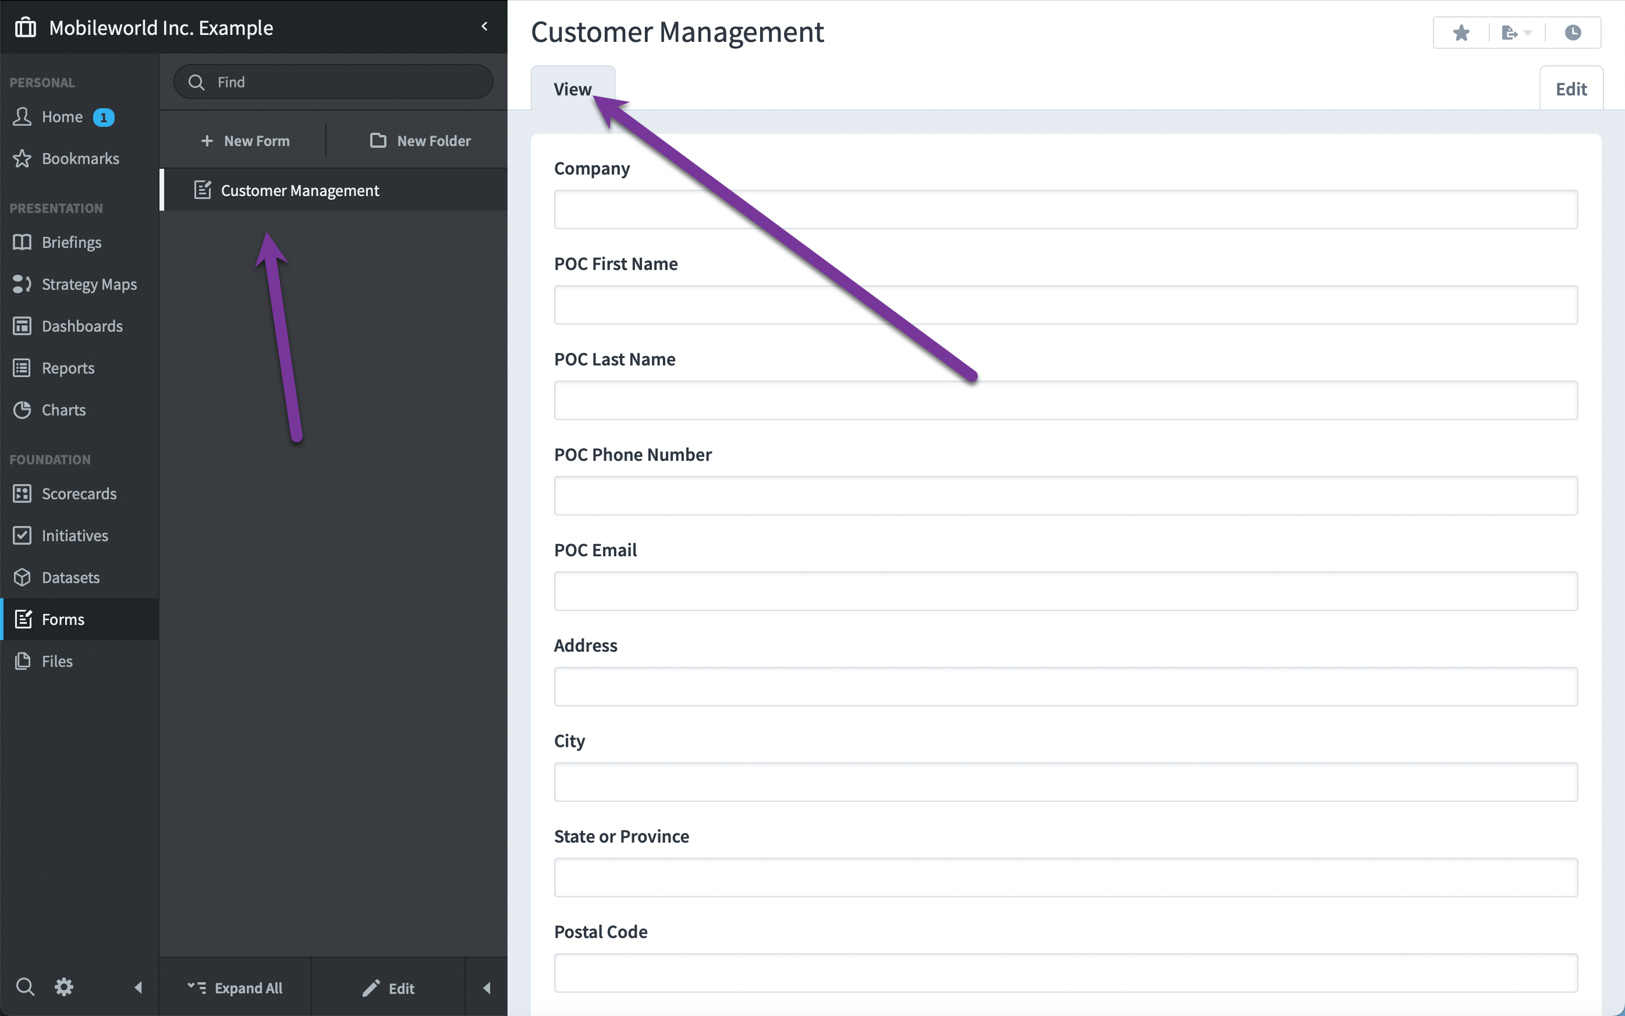The image size is (1625, 1016).
Task: Click the POC Last Name field
Action: (x=1066, y=400)
